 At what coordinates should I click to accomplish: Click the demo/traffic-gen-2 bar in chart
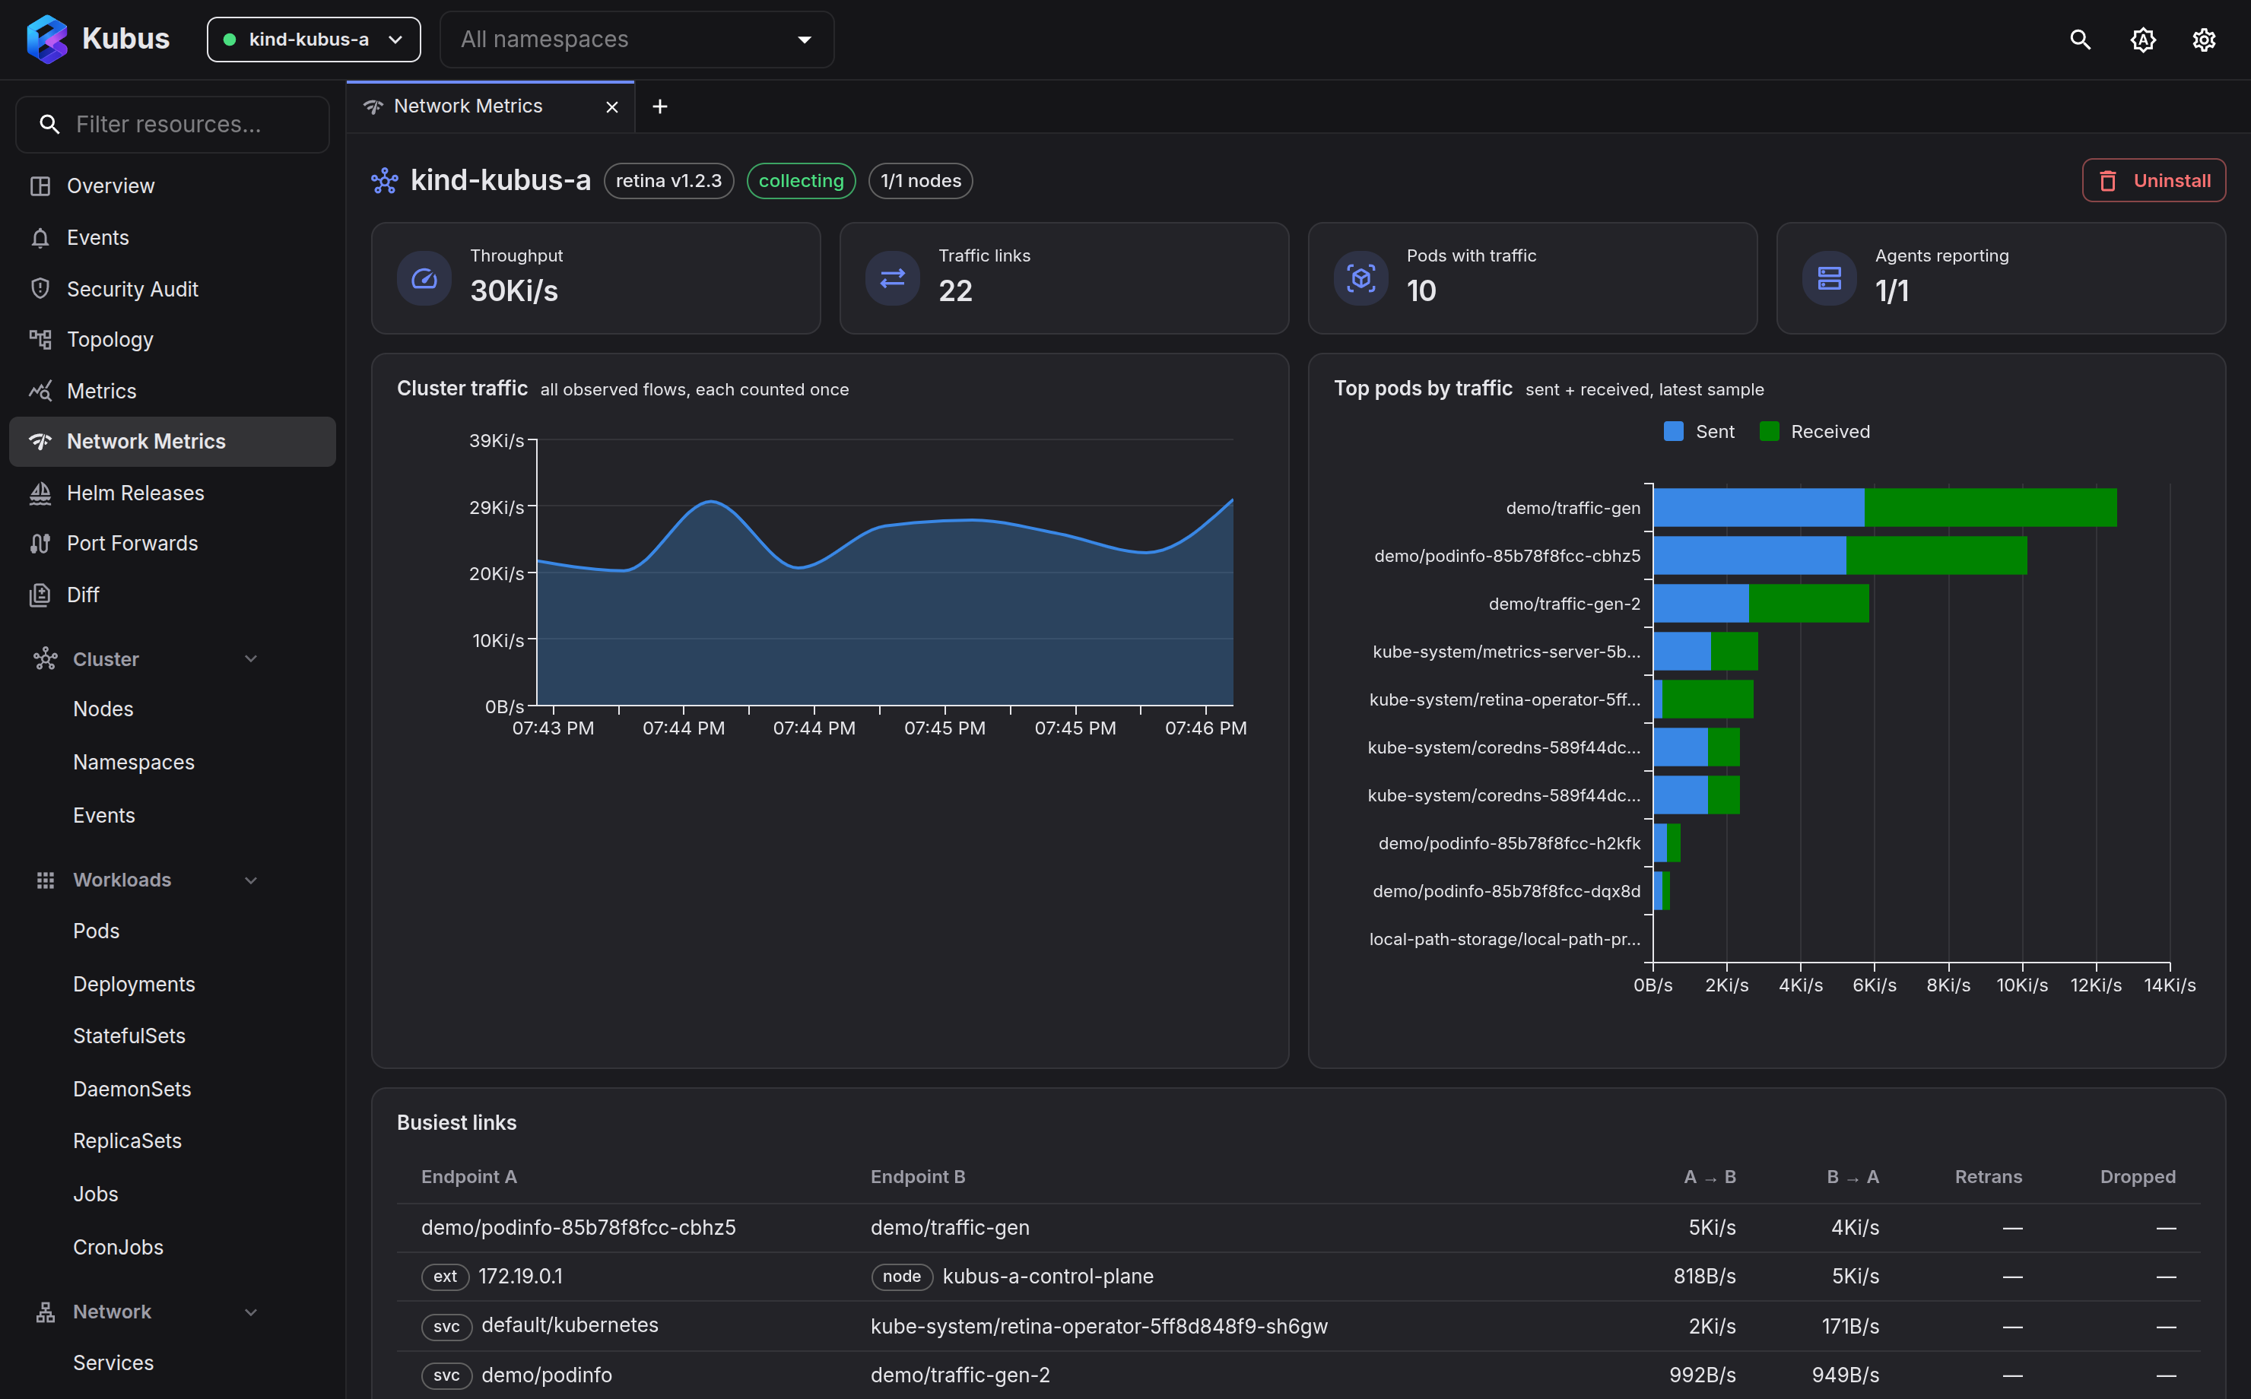(1760, 604)
